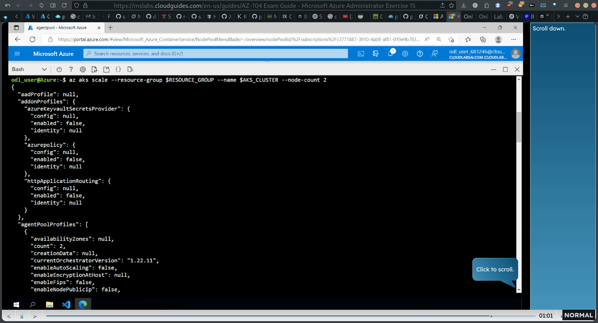598x323 pixels.
Task: Expand outer browser tab list chevron
Action: (577, 16)
